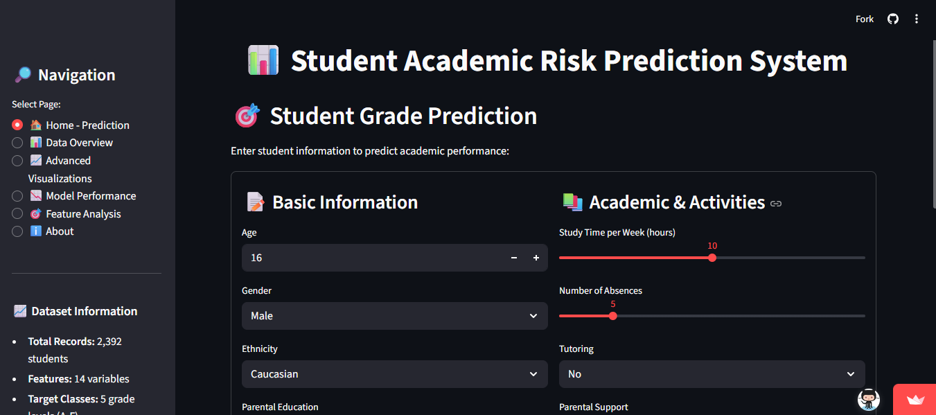
Task: Click the Study Time per Week slider handle
Action: 712,258
